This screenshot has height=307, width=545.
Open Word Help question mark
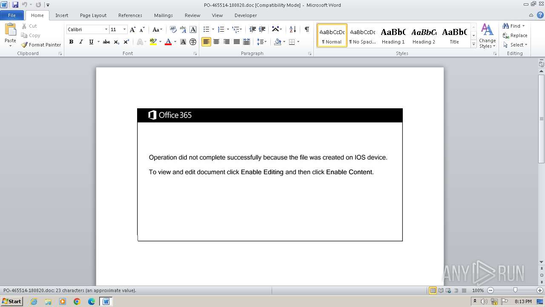540,15
